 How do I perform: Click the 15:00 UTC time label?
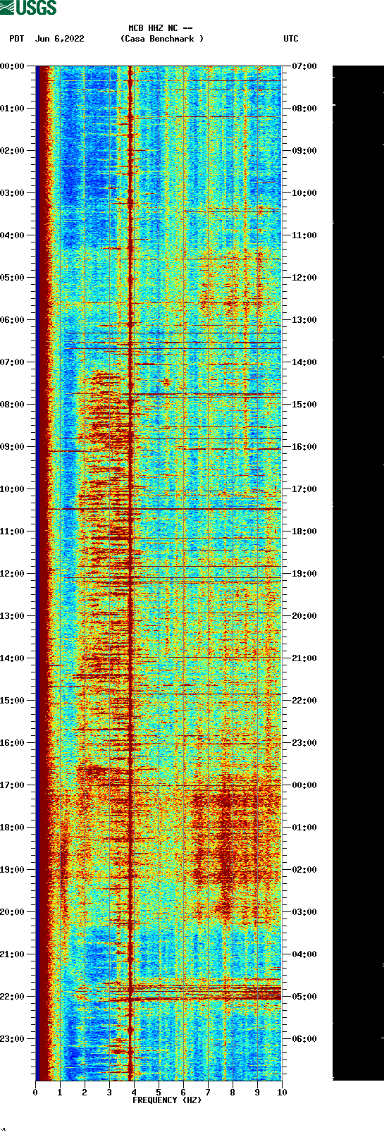[304, 405]
